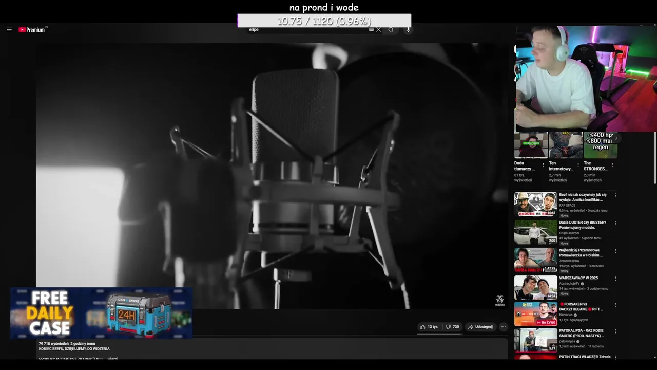The width and height of the screenshot is (657, 370).
Task: Open title 'WARSZAWIACY W 2025'
Action: (578, 278)
